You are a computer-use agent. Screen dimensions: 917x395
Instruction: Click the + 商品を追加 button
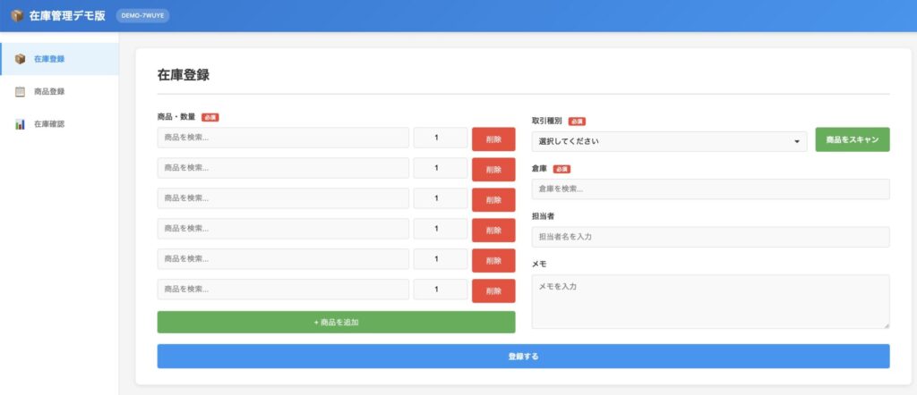pos(336,322)
